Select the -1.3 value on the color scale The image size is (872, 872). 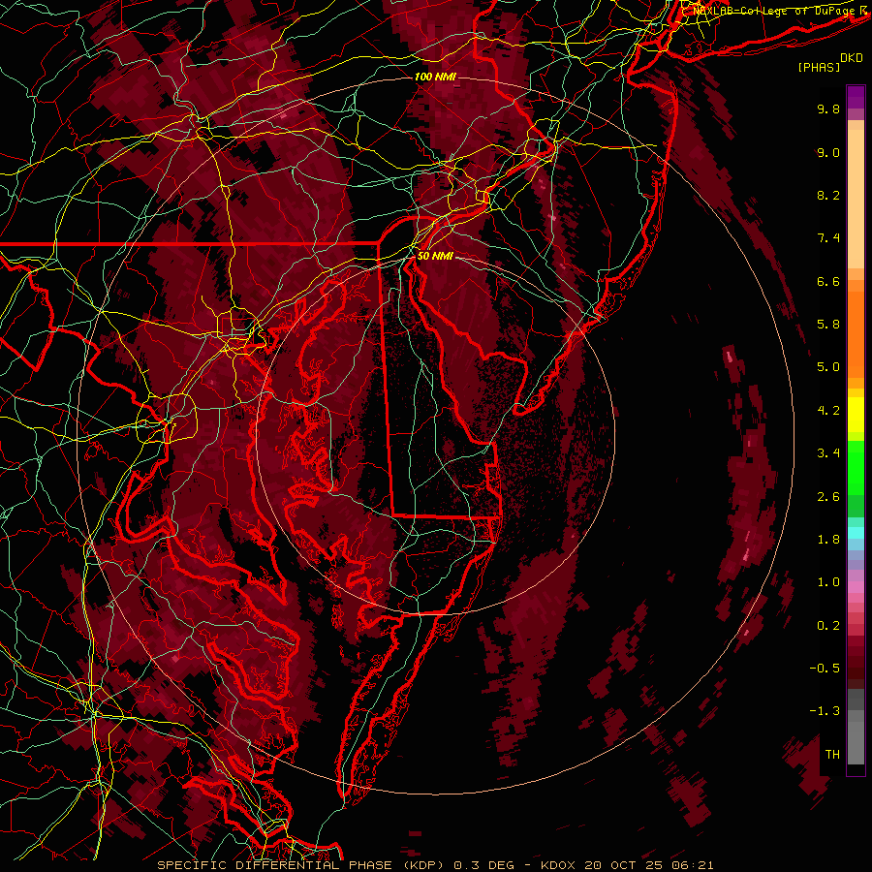(825, 711)
